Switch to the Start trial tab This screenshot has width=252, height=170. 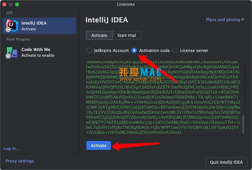(127, 35)
